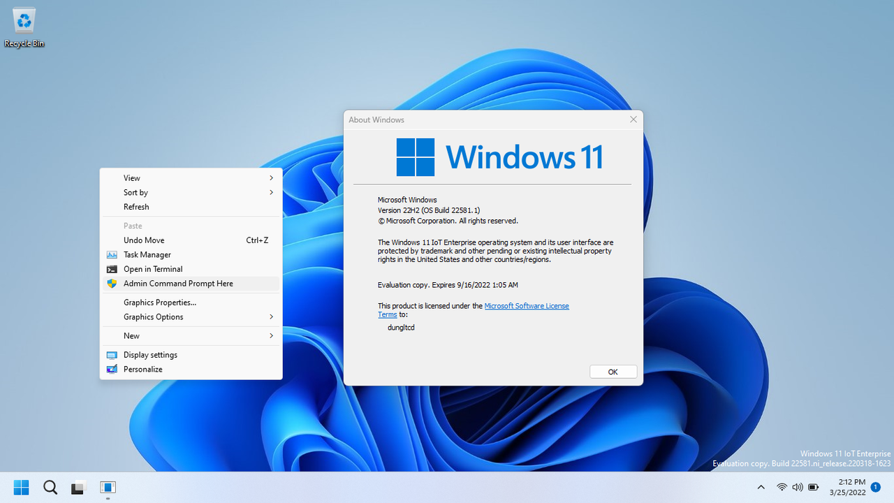Open the Windows Start button
Image resolution: width=894 pixels, height=503 pixels.
(x=22, y=487)
